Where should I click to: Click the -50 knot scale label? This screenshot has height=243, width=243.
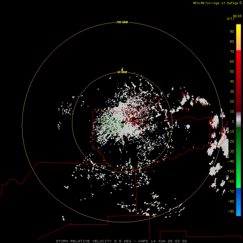pyautogui.click(x=231, y=171)
